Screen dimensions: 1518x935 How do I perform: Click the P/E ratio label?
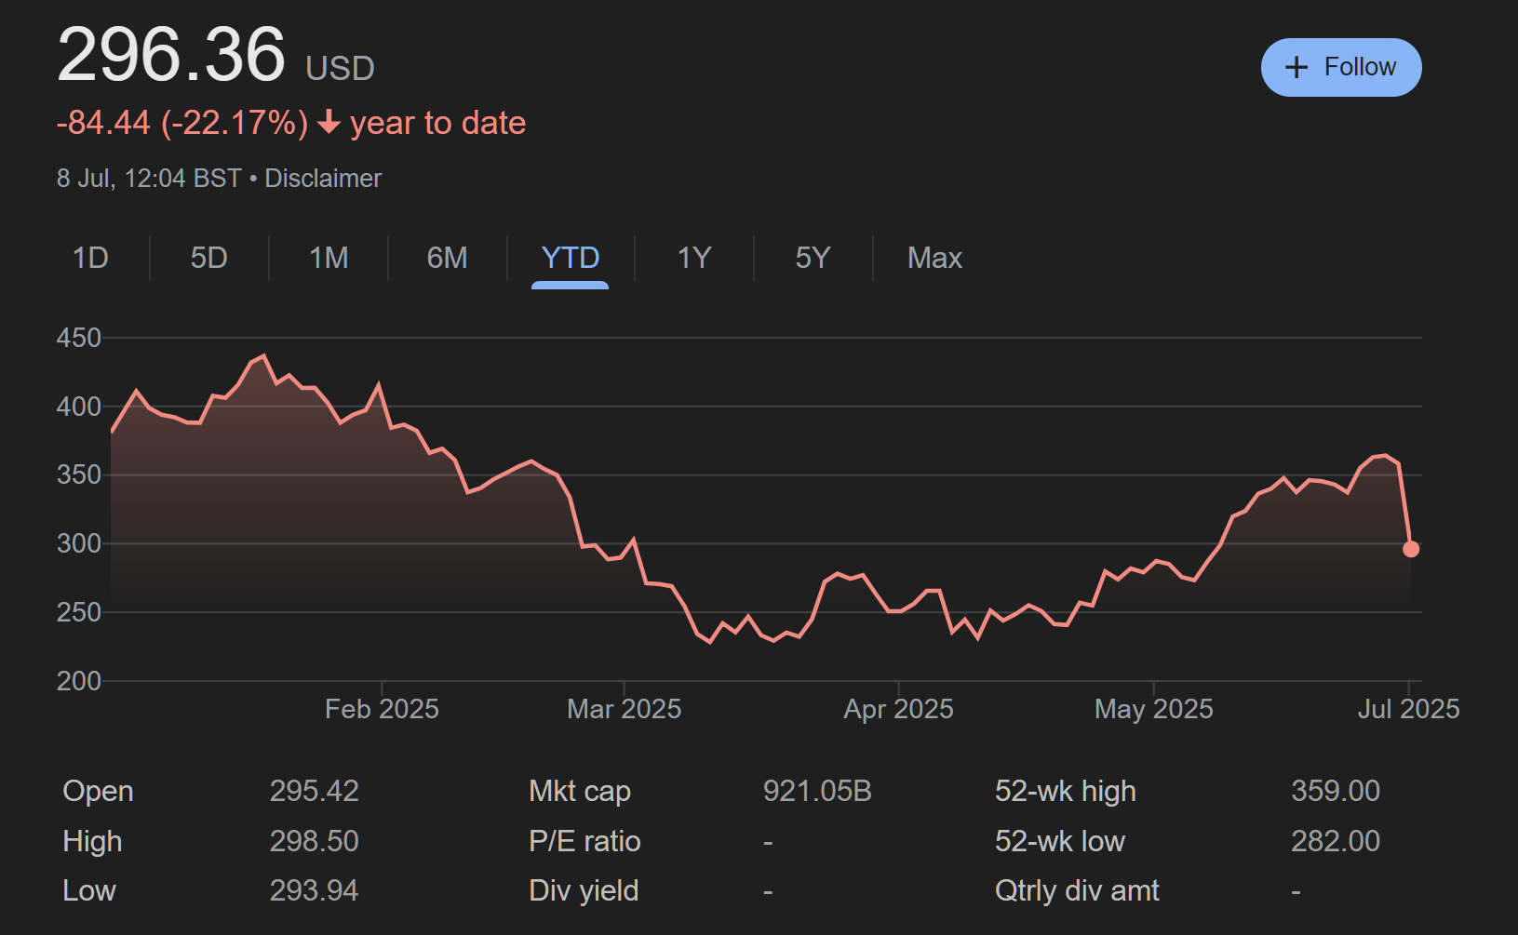point(584,841)
